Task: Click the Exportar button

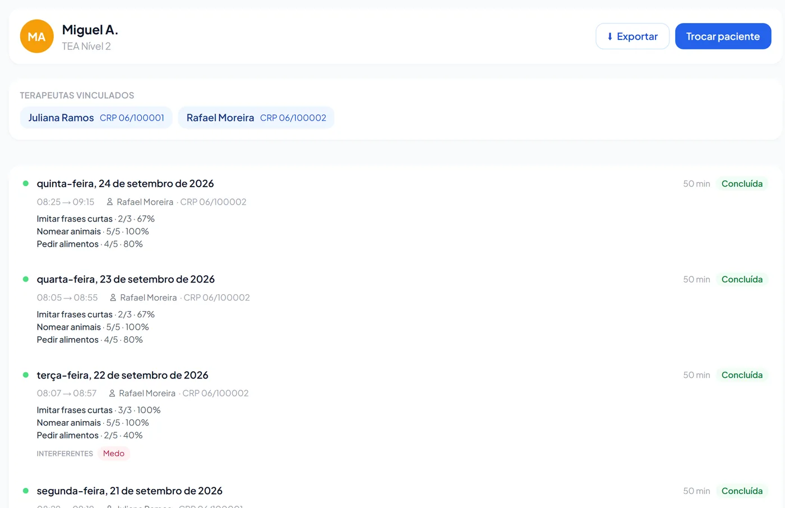Action: coord(632,36)
